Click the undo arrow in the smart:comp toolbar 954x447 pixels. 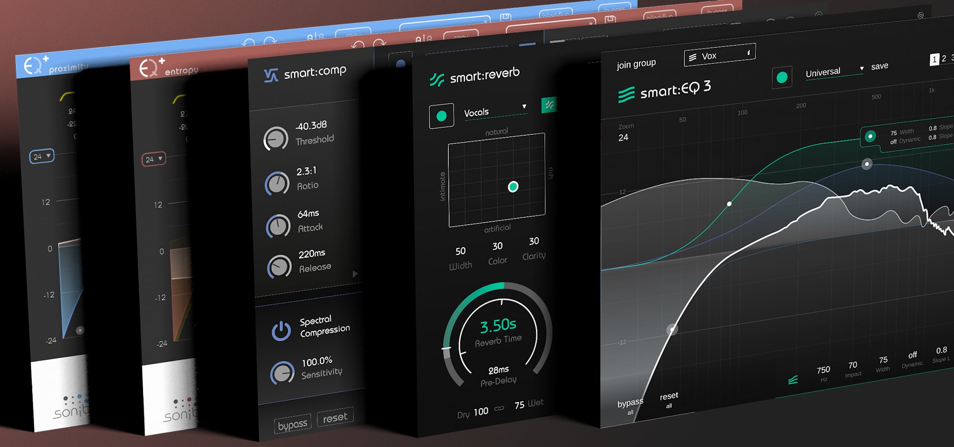pos(358,44)
